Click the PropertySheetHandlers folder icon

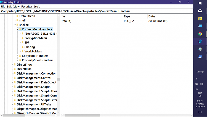point(20,60)
